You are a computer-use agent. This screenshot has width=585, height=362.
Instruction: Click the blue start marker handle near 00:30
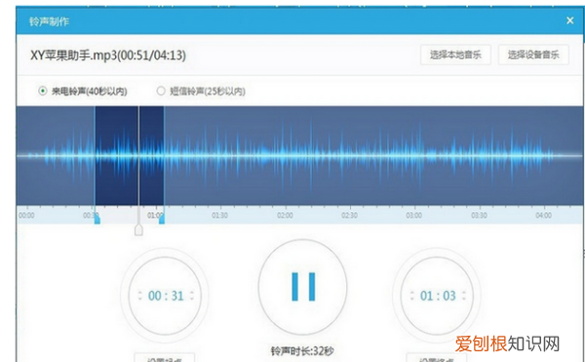point(97,219)
